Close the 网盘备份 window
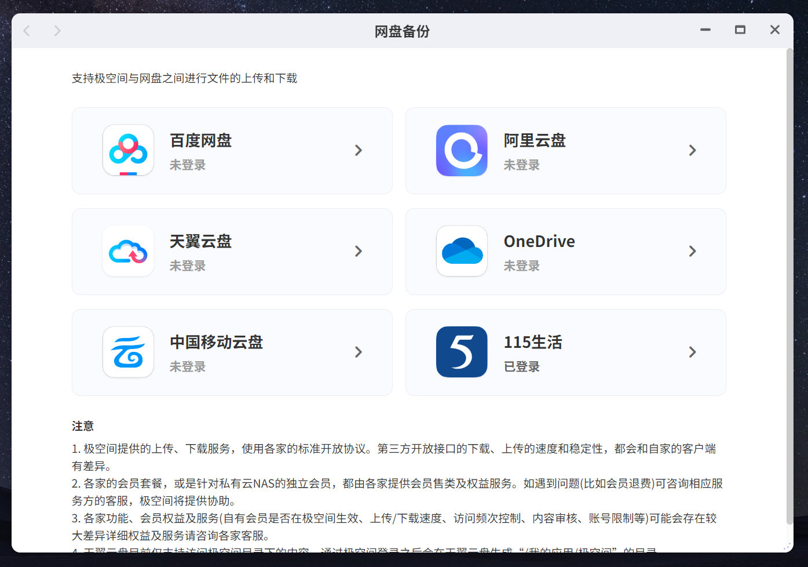Viewport: 808px width, 567px height. 774,30
